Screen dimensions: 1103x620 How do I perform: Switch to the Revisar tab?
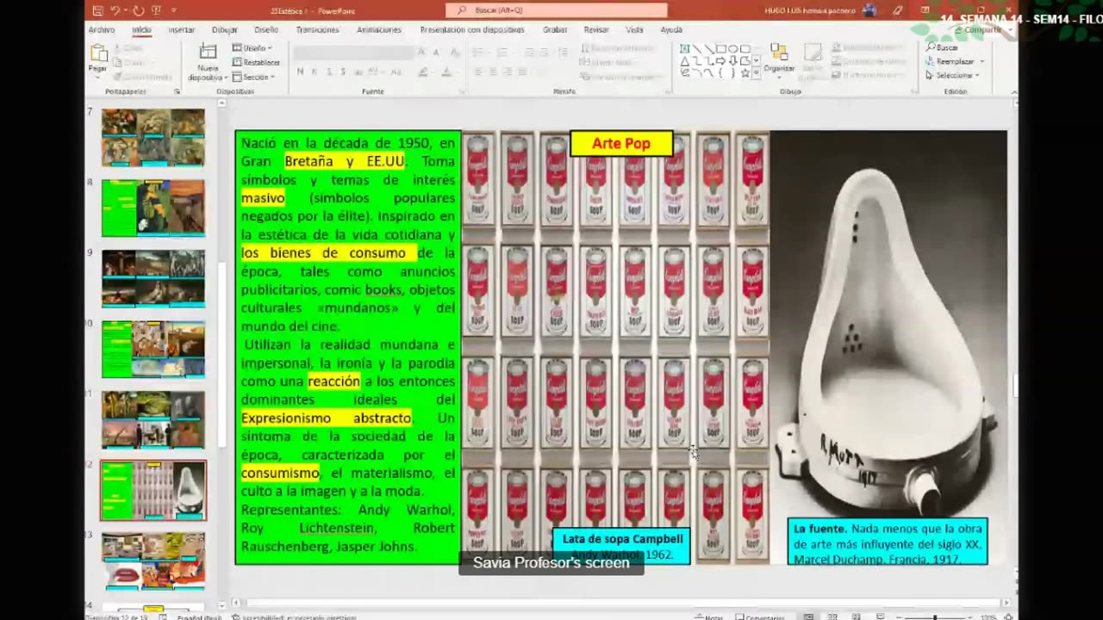(596, 29)
